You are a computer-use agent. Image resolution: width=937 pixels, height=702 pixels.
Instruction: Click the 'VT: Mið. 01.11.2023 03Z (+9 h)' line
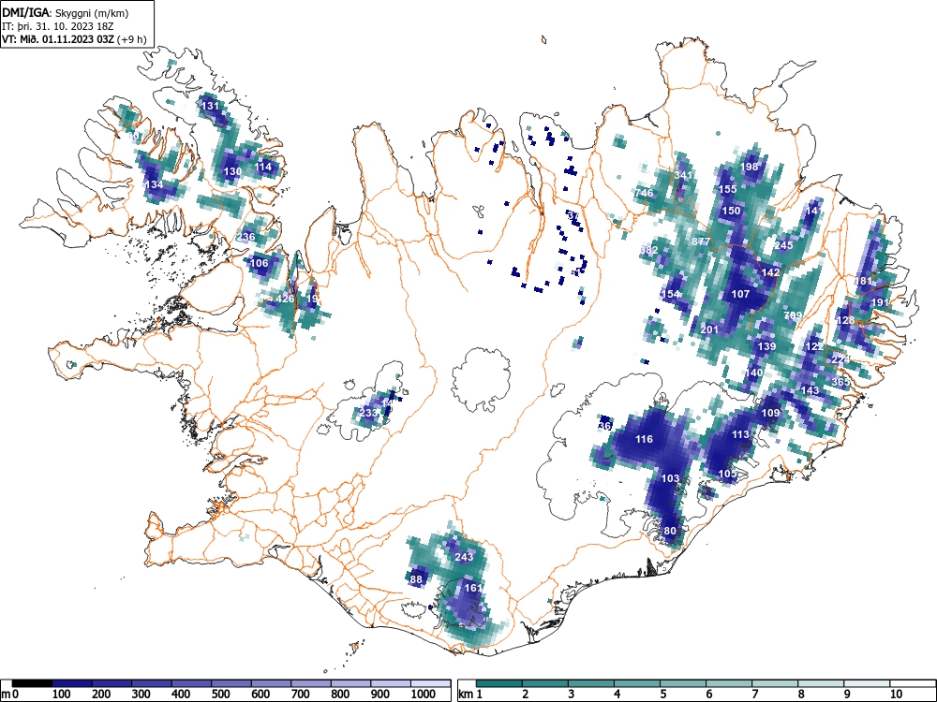click(74, 39)
